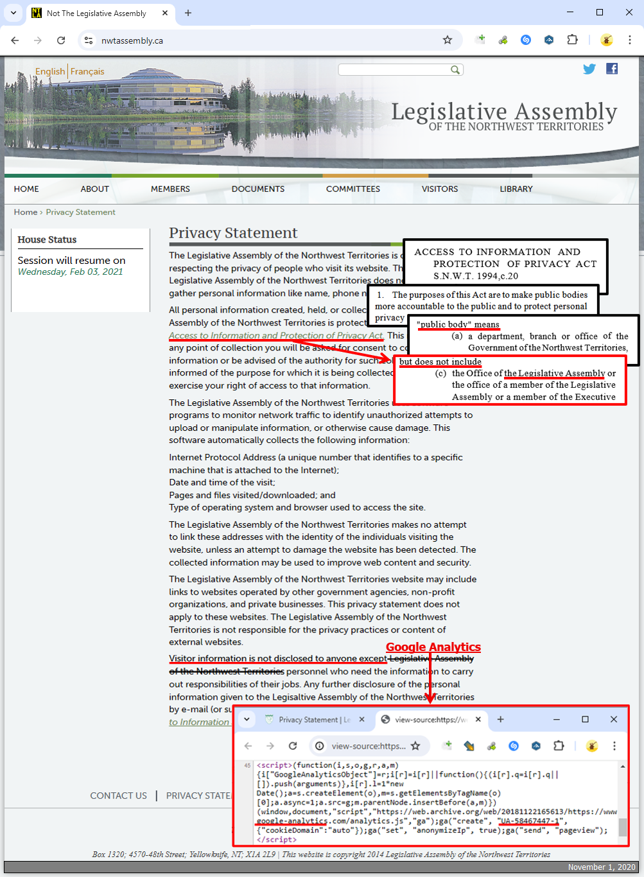
Task: Switch to the Privacy Statement tab in the inset window
Action: pos(315,720)
